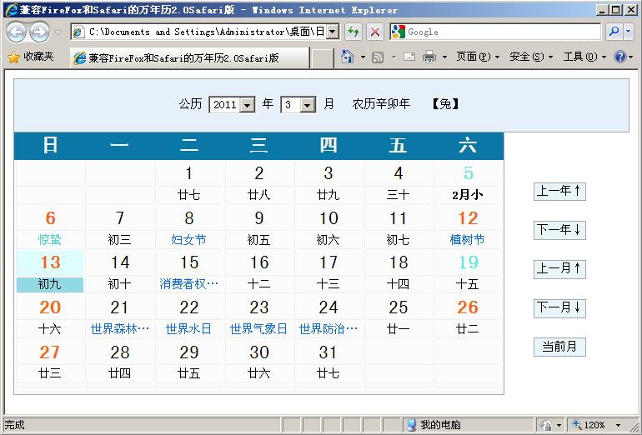
Task: Select calendar date 25
Action: 398,307
